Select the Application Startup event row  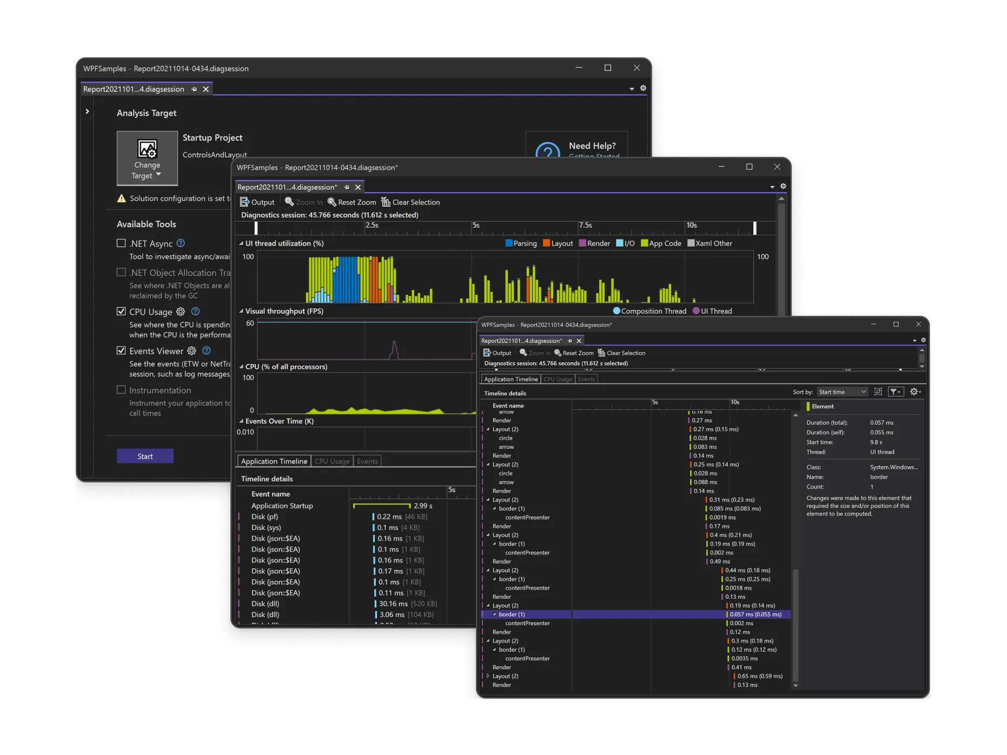tap(357, 506)
